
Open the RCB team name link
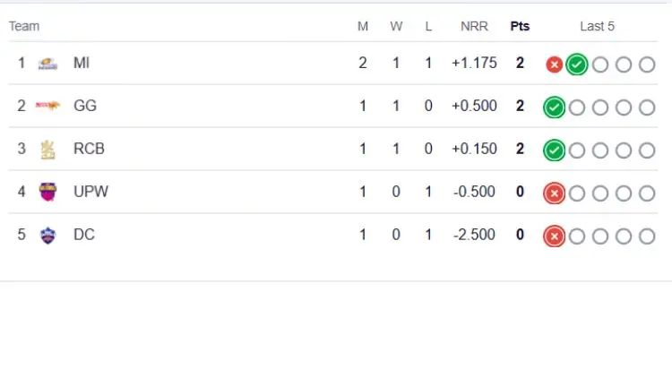coord(89,149)
